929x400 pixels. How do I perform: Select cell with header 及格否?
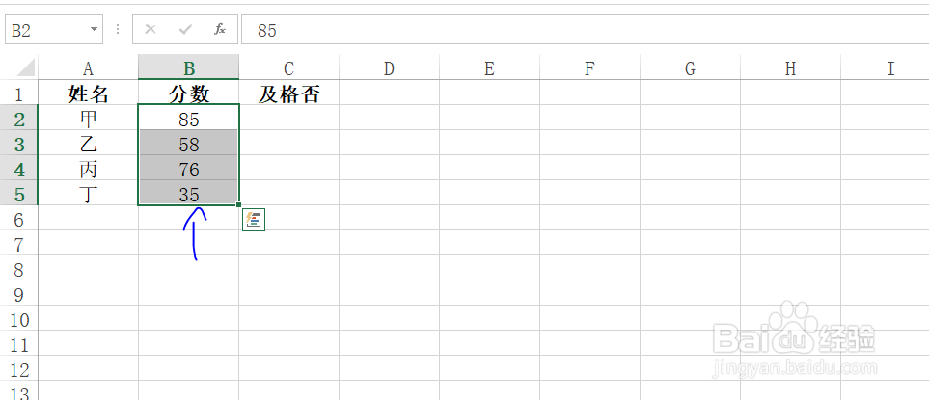click(289, 93)
